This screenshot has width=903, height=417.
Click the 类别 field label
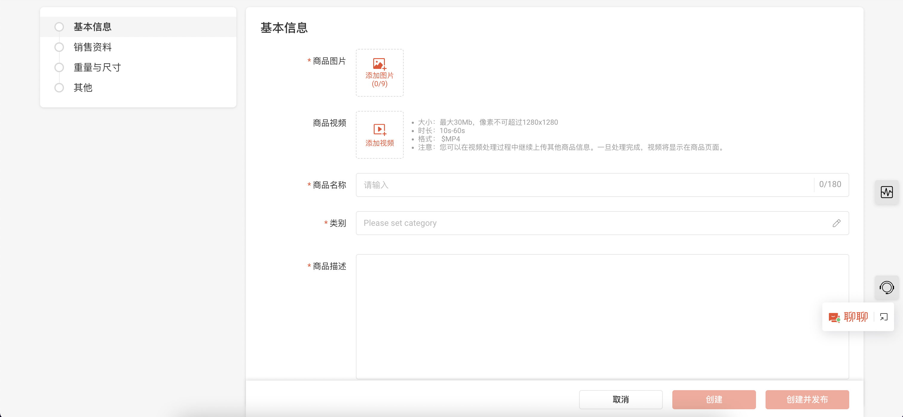point(338,223)
